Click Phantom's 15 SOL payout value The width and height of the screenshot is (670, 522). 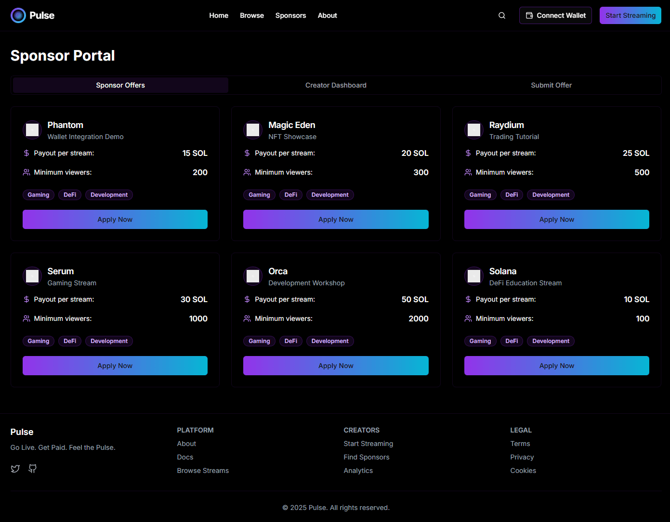195,153
